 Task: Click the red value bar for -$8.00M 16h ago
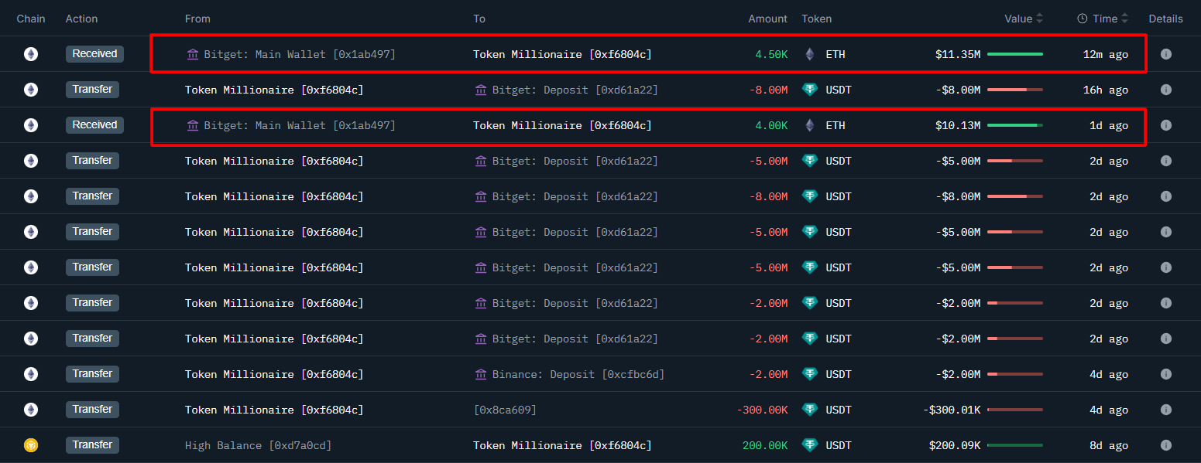point(1014,90)
